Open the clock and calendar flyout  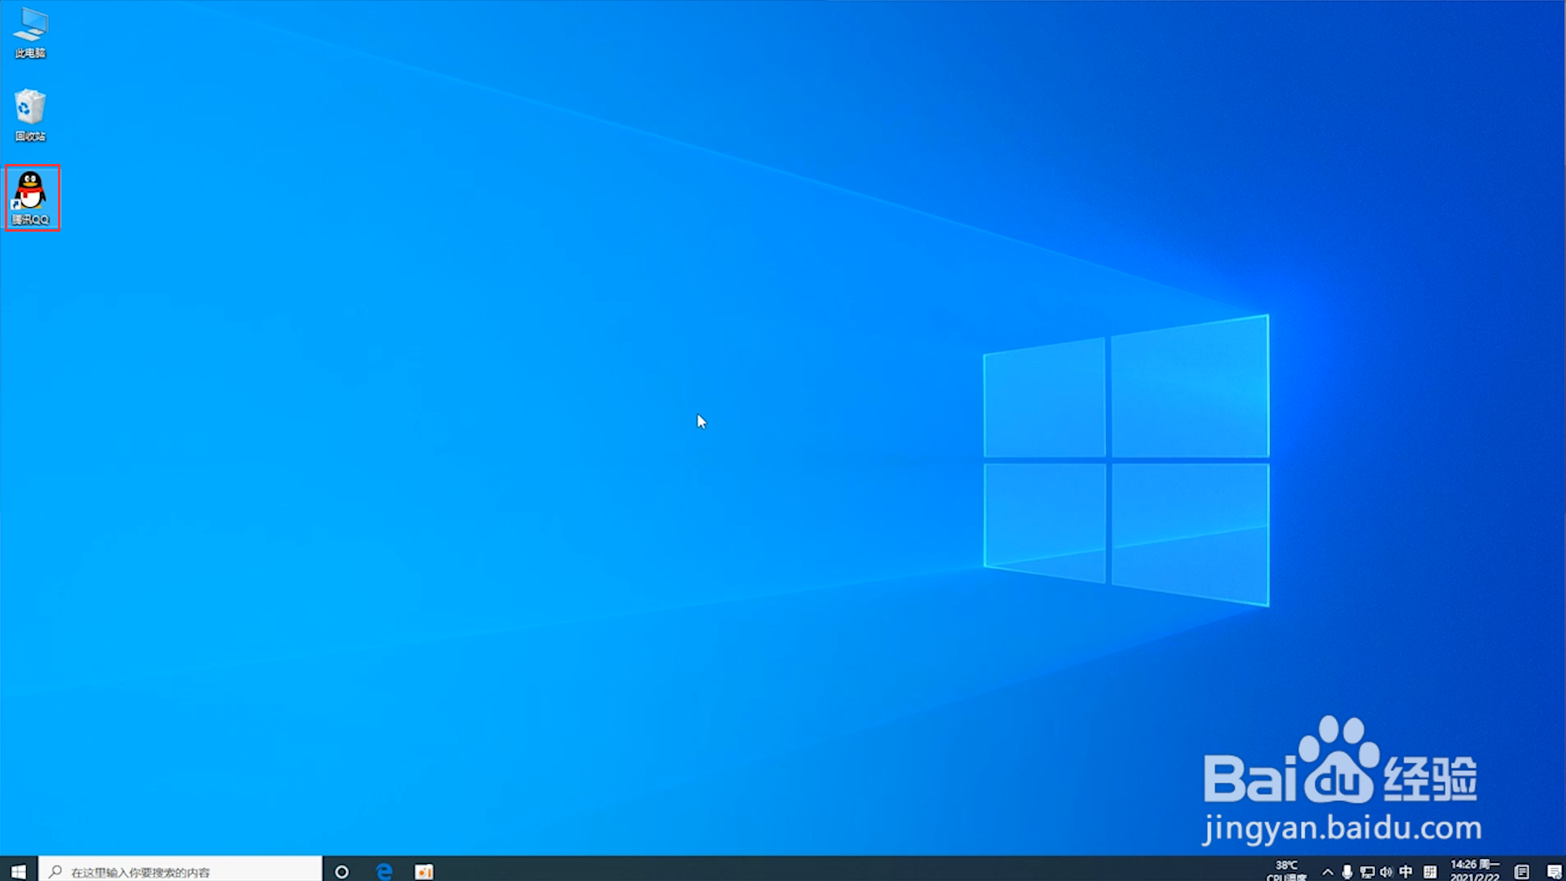tap(1475, 870)
